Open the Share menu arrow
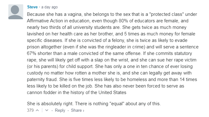This screenshot has height=117, width=209. (x=83, y=110)
